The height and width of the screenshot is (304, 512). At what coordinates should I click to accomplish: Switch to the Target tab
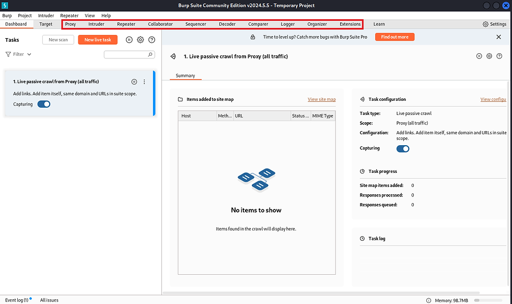(46, 24)
